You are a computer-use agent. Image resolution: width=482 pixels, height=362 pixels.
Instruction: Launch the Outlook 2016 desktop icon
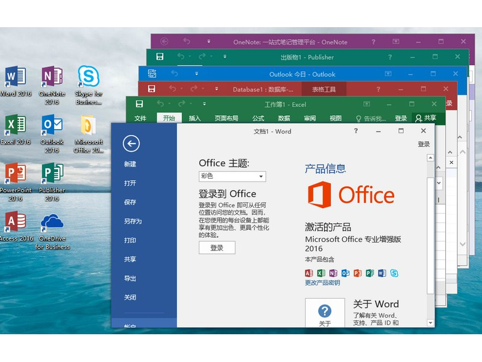52,133
